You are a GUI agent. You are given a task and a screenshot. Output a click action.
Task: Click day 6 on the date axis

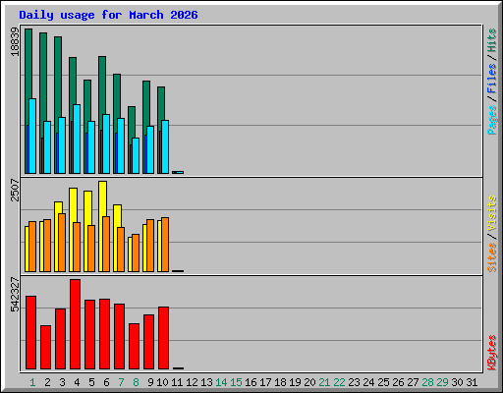[x=106, y=382]
